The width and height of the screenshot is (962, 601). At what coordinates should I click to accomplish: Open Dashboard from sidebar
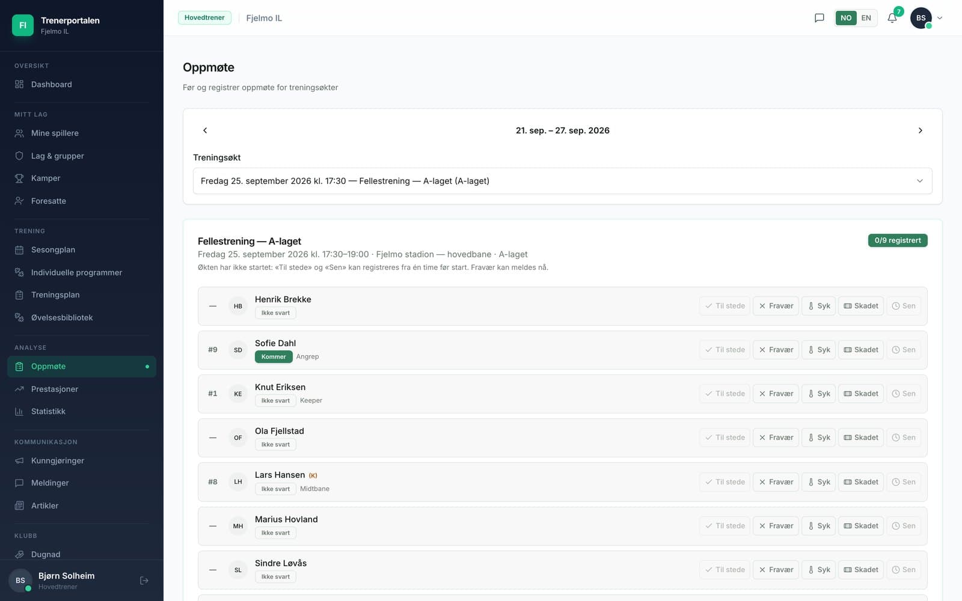tap(82, 85)
